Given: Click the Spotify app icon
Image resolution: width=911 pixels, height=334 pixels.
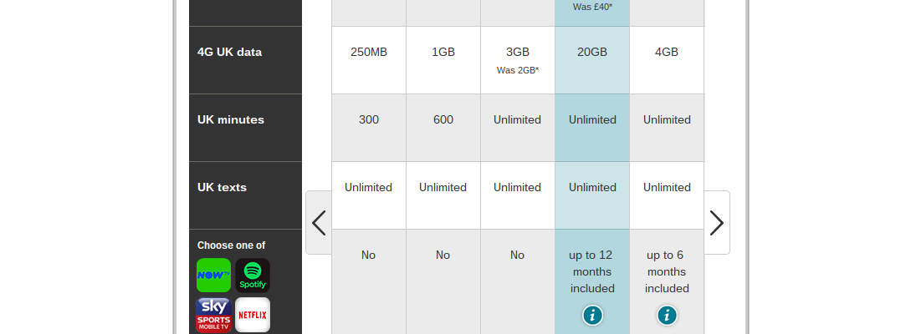Looking at the screenshot, I should [x=253, y=275].
